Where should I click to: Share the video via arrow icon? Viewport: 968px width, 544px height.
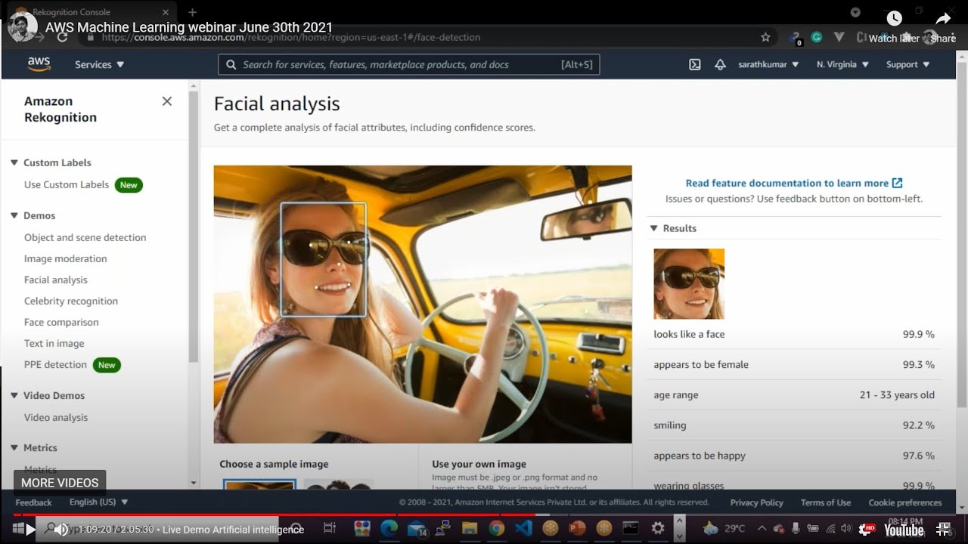(943, 19)
